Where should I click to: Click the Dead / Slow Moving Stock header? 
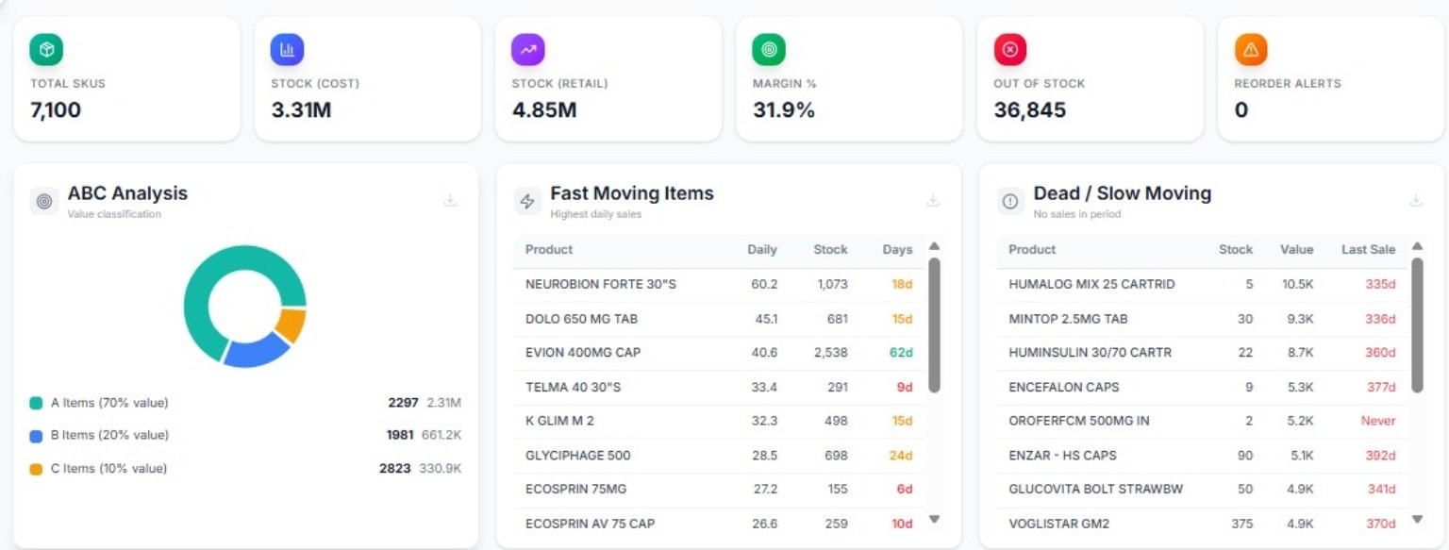1235,250
